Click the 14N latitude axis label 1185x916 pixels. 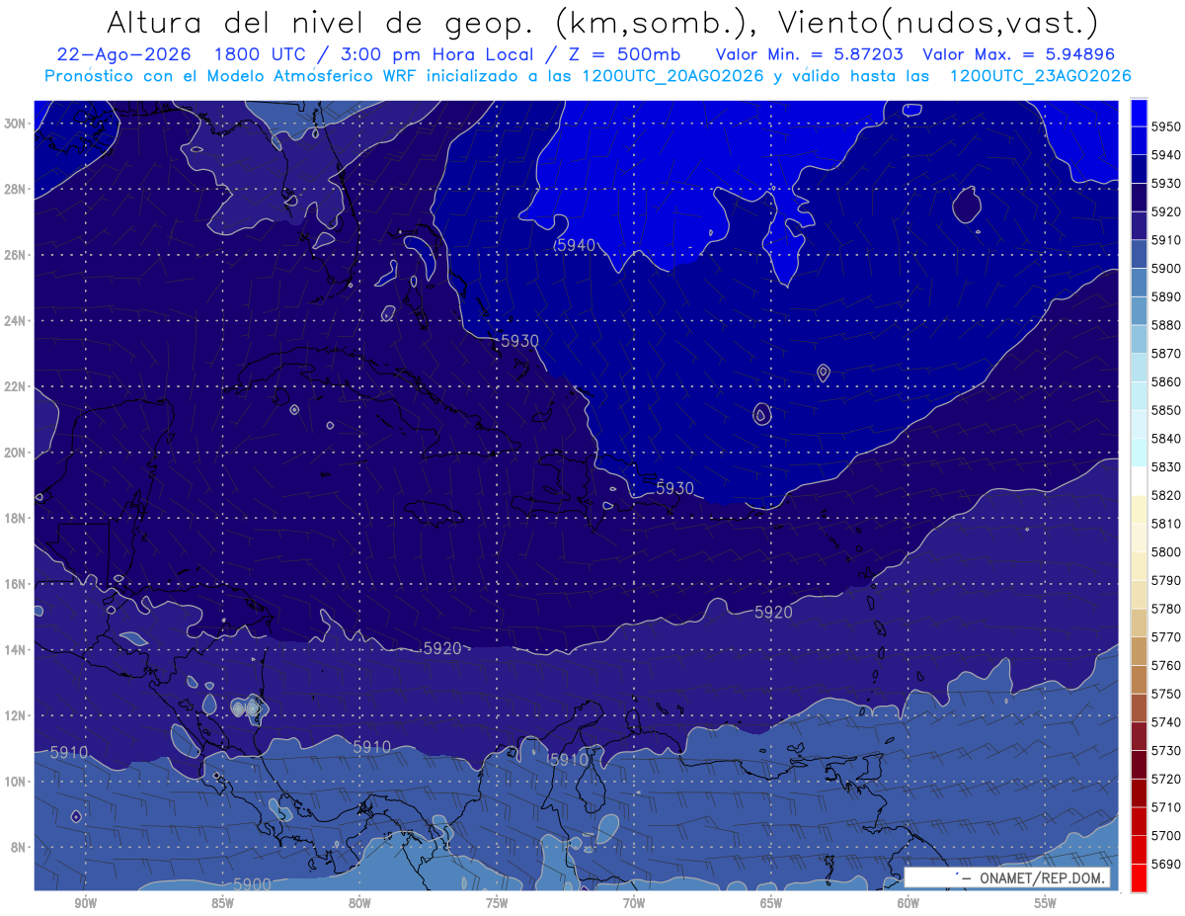[x=16, y=650]
